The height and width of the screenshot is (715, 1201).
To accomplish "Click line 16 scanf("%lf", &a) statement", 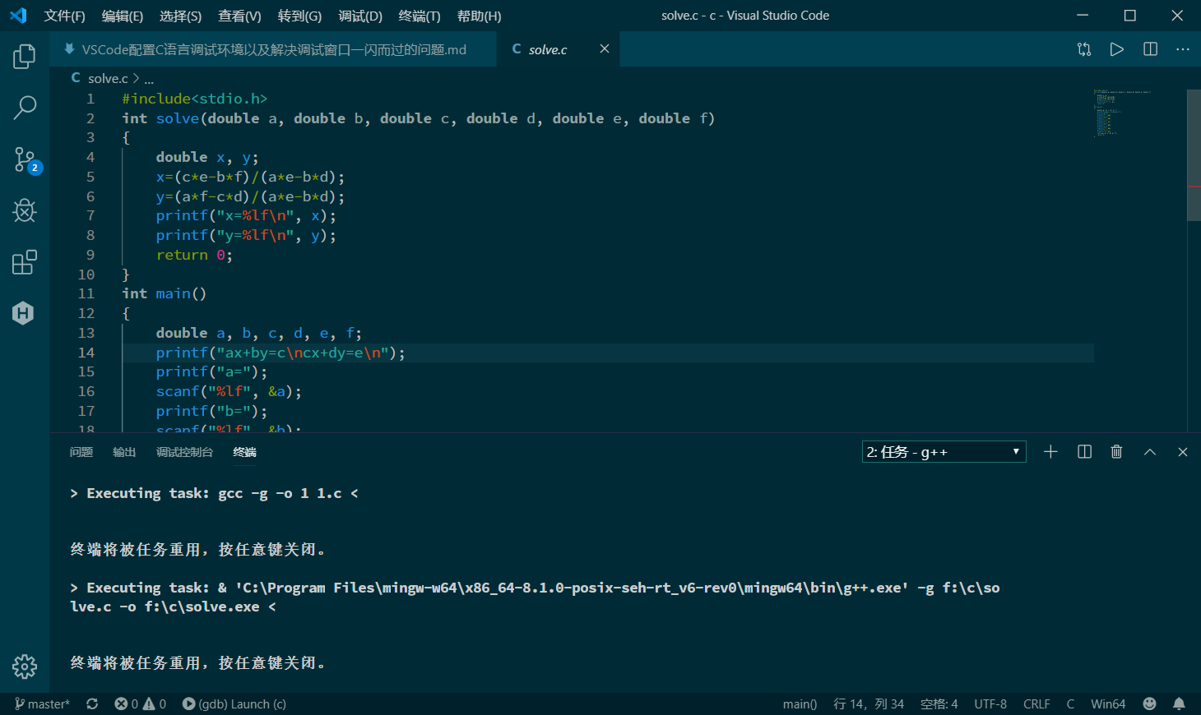I will (x=229, y=391).
